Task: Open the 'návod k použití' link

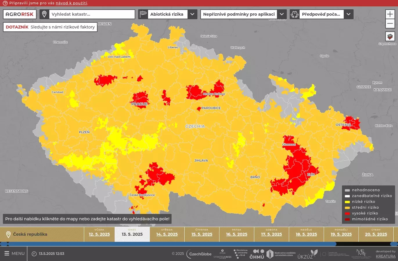Action: tap(71, 3)
